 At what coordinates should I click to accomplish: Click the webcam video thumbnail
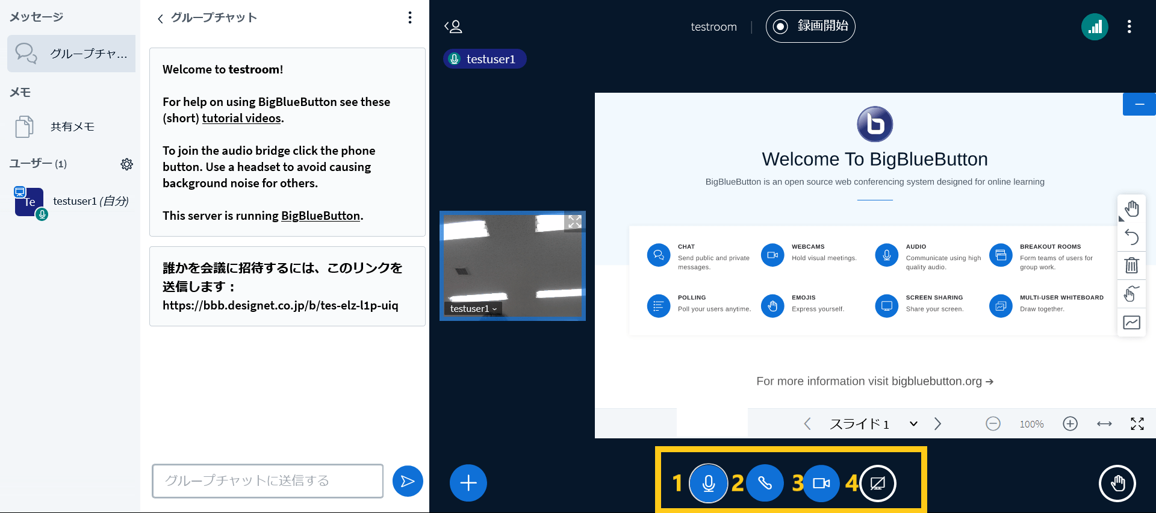(x=512, y=266)
